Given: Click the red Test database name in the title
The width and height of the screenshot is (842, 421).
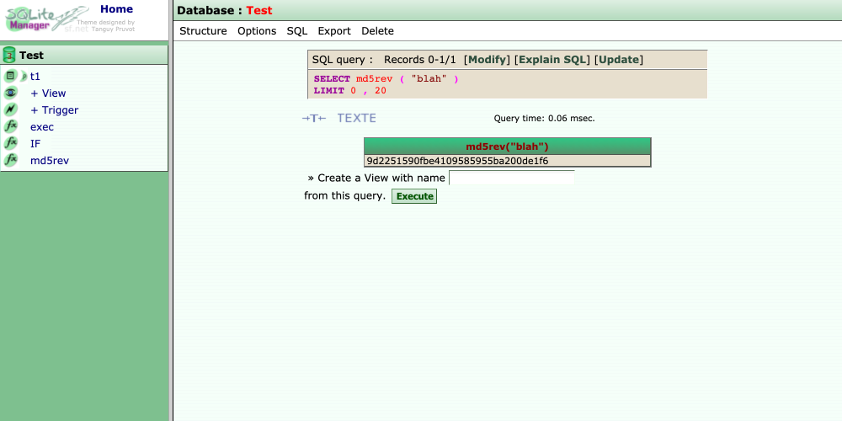Looking at the screenshot, I should [x=259, y=10].
